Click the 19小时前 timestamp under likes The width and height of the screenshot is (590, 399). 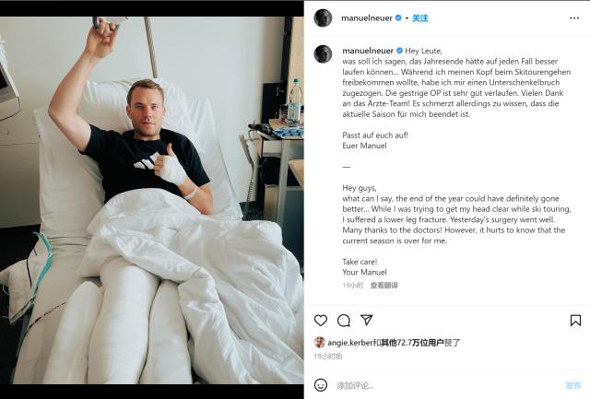[x=328, y=356]
